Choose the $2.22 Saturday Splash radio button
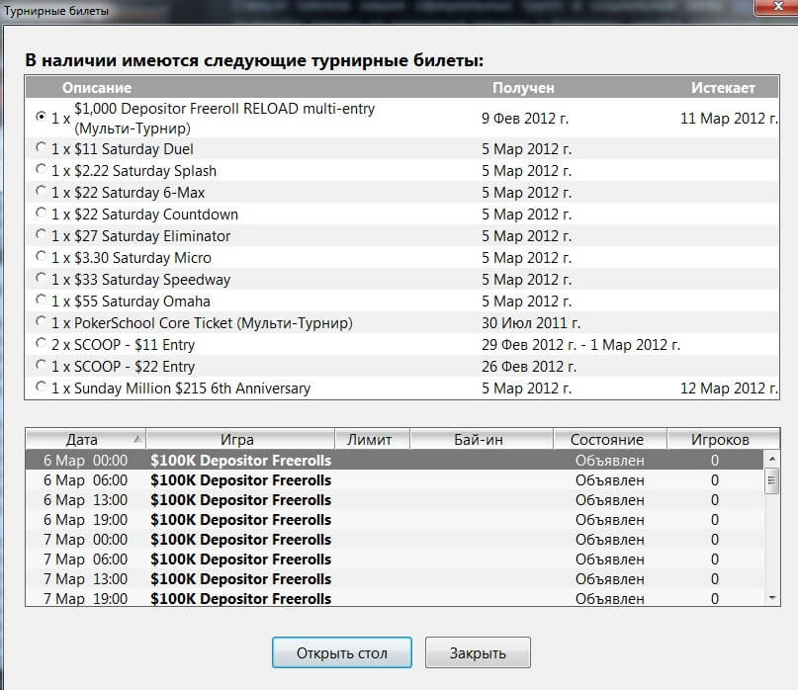Screen dimensions: 798x690 41,169
